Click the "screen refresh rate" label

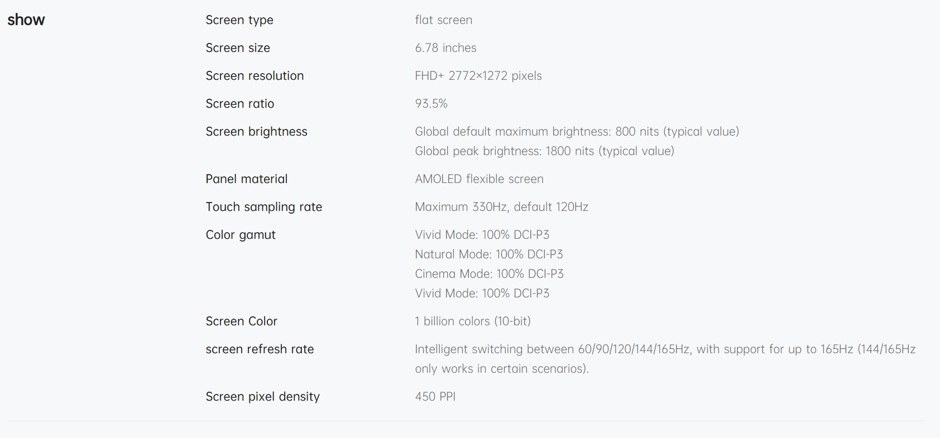[x=260, y=349]
